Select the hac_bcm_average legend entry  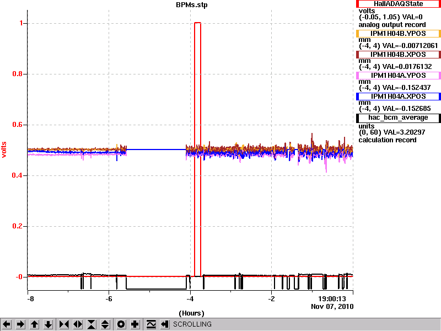point(398,118)
